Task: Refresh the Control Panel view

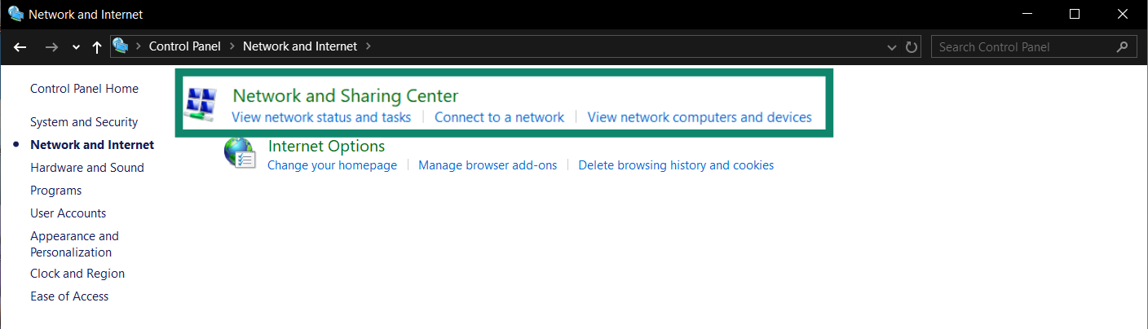Action: click(912, 47)
